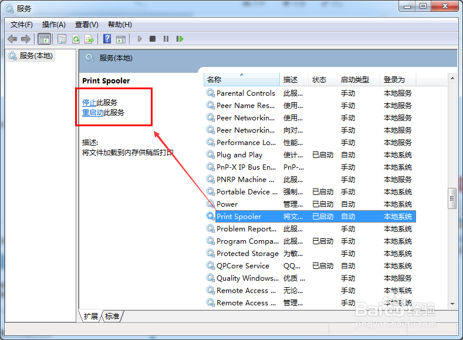463x340 pixels.
Task: Open the Properties toolbar icon
Action: [x=62, y=39]
